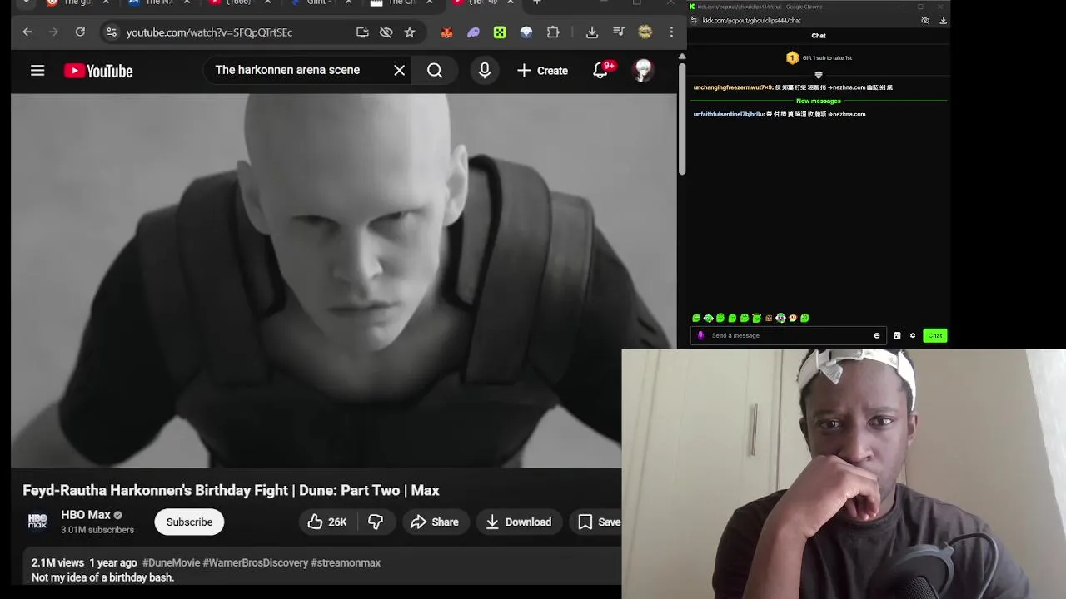This screenshot has height=599, width=1066.
Task: Open emoji picker in chat input
Action: [x=877, y=335]
